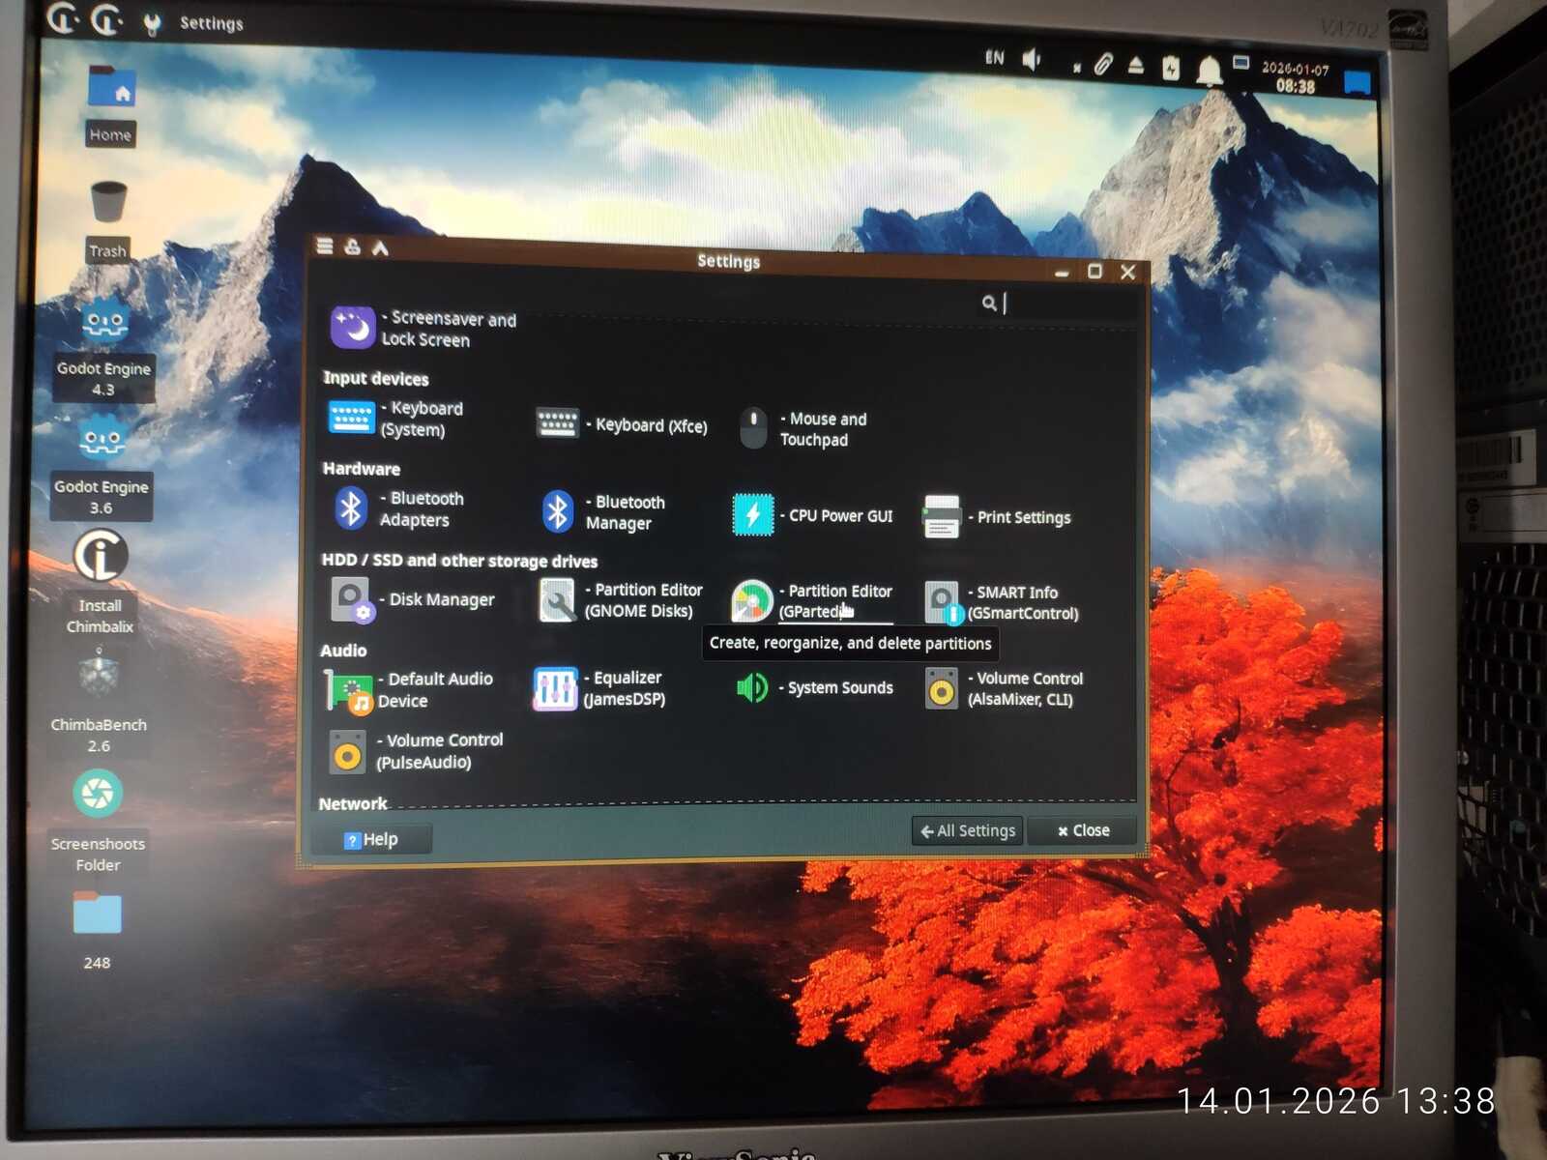The width and height of the screenshot is (1547, 1160).
Task: Open Partition Editor (GParted)
Action: pos(811,601)
